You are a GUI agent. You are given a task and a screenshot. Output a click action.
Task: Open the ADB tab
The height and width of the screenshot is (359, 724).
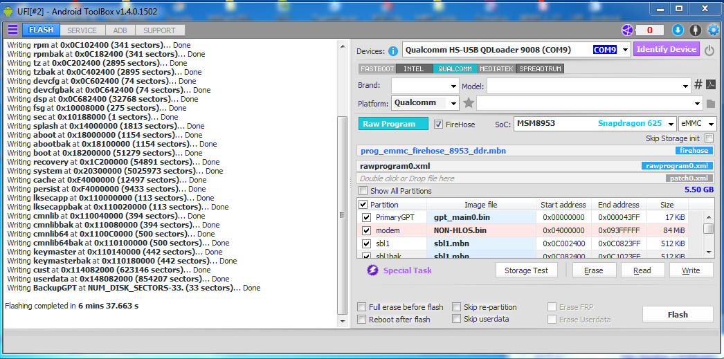point(120,30)
